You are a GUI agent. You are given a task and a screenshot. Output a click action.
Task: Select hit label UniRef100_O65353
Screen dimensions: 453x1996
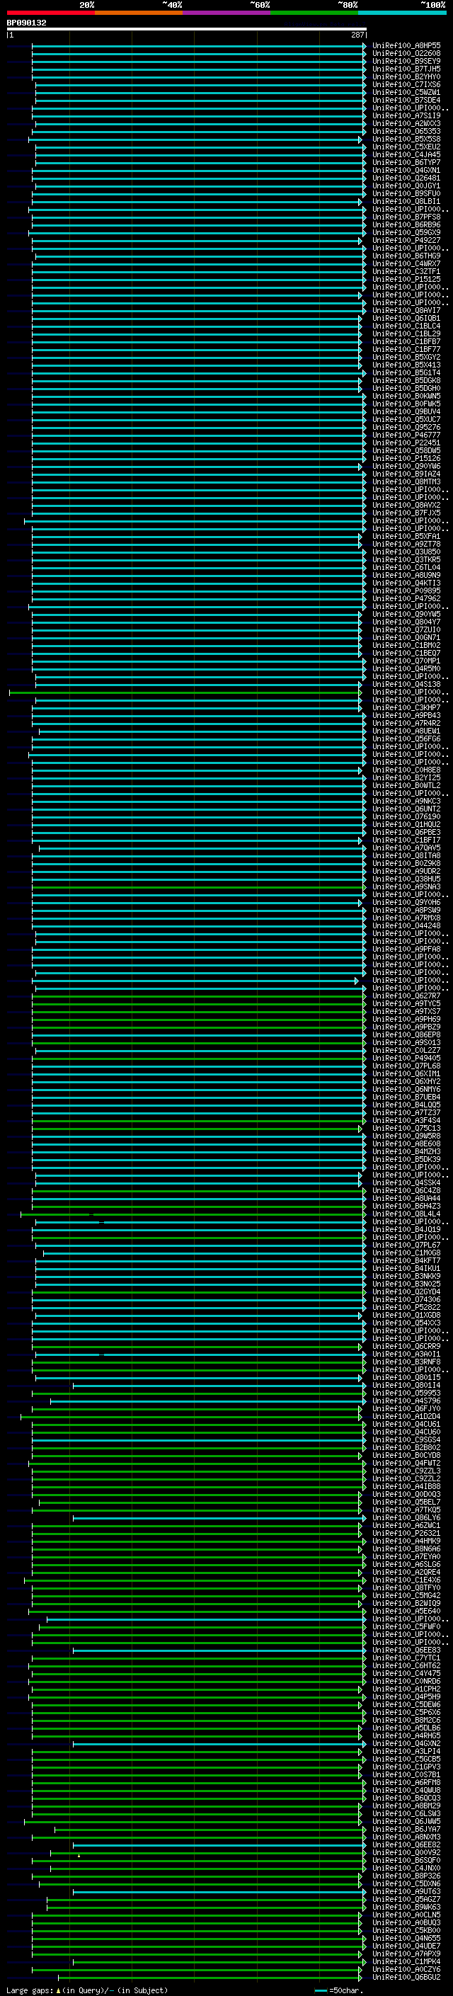406,132
